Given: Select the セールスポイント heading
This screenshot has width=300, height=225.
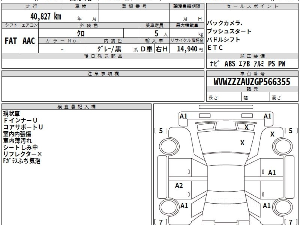Looking at the screenshot, I should pyautogui.click(x=252, y=6).
